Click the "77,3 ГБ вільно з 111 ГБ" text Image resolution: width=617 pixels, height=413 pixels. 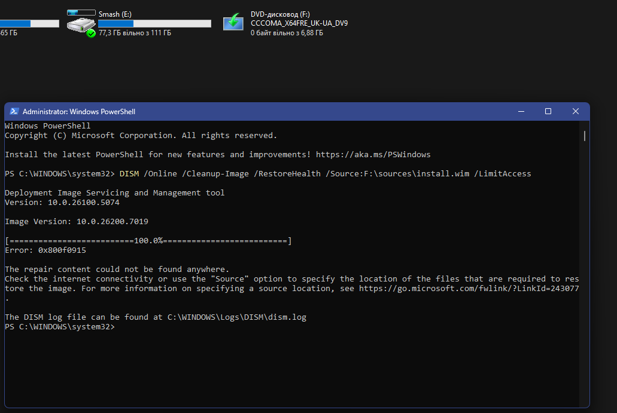click(x=135, y=33)
